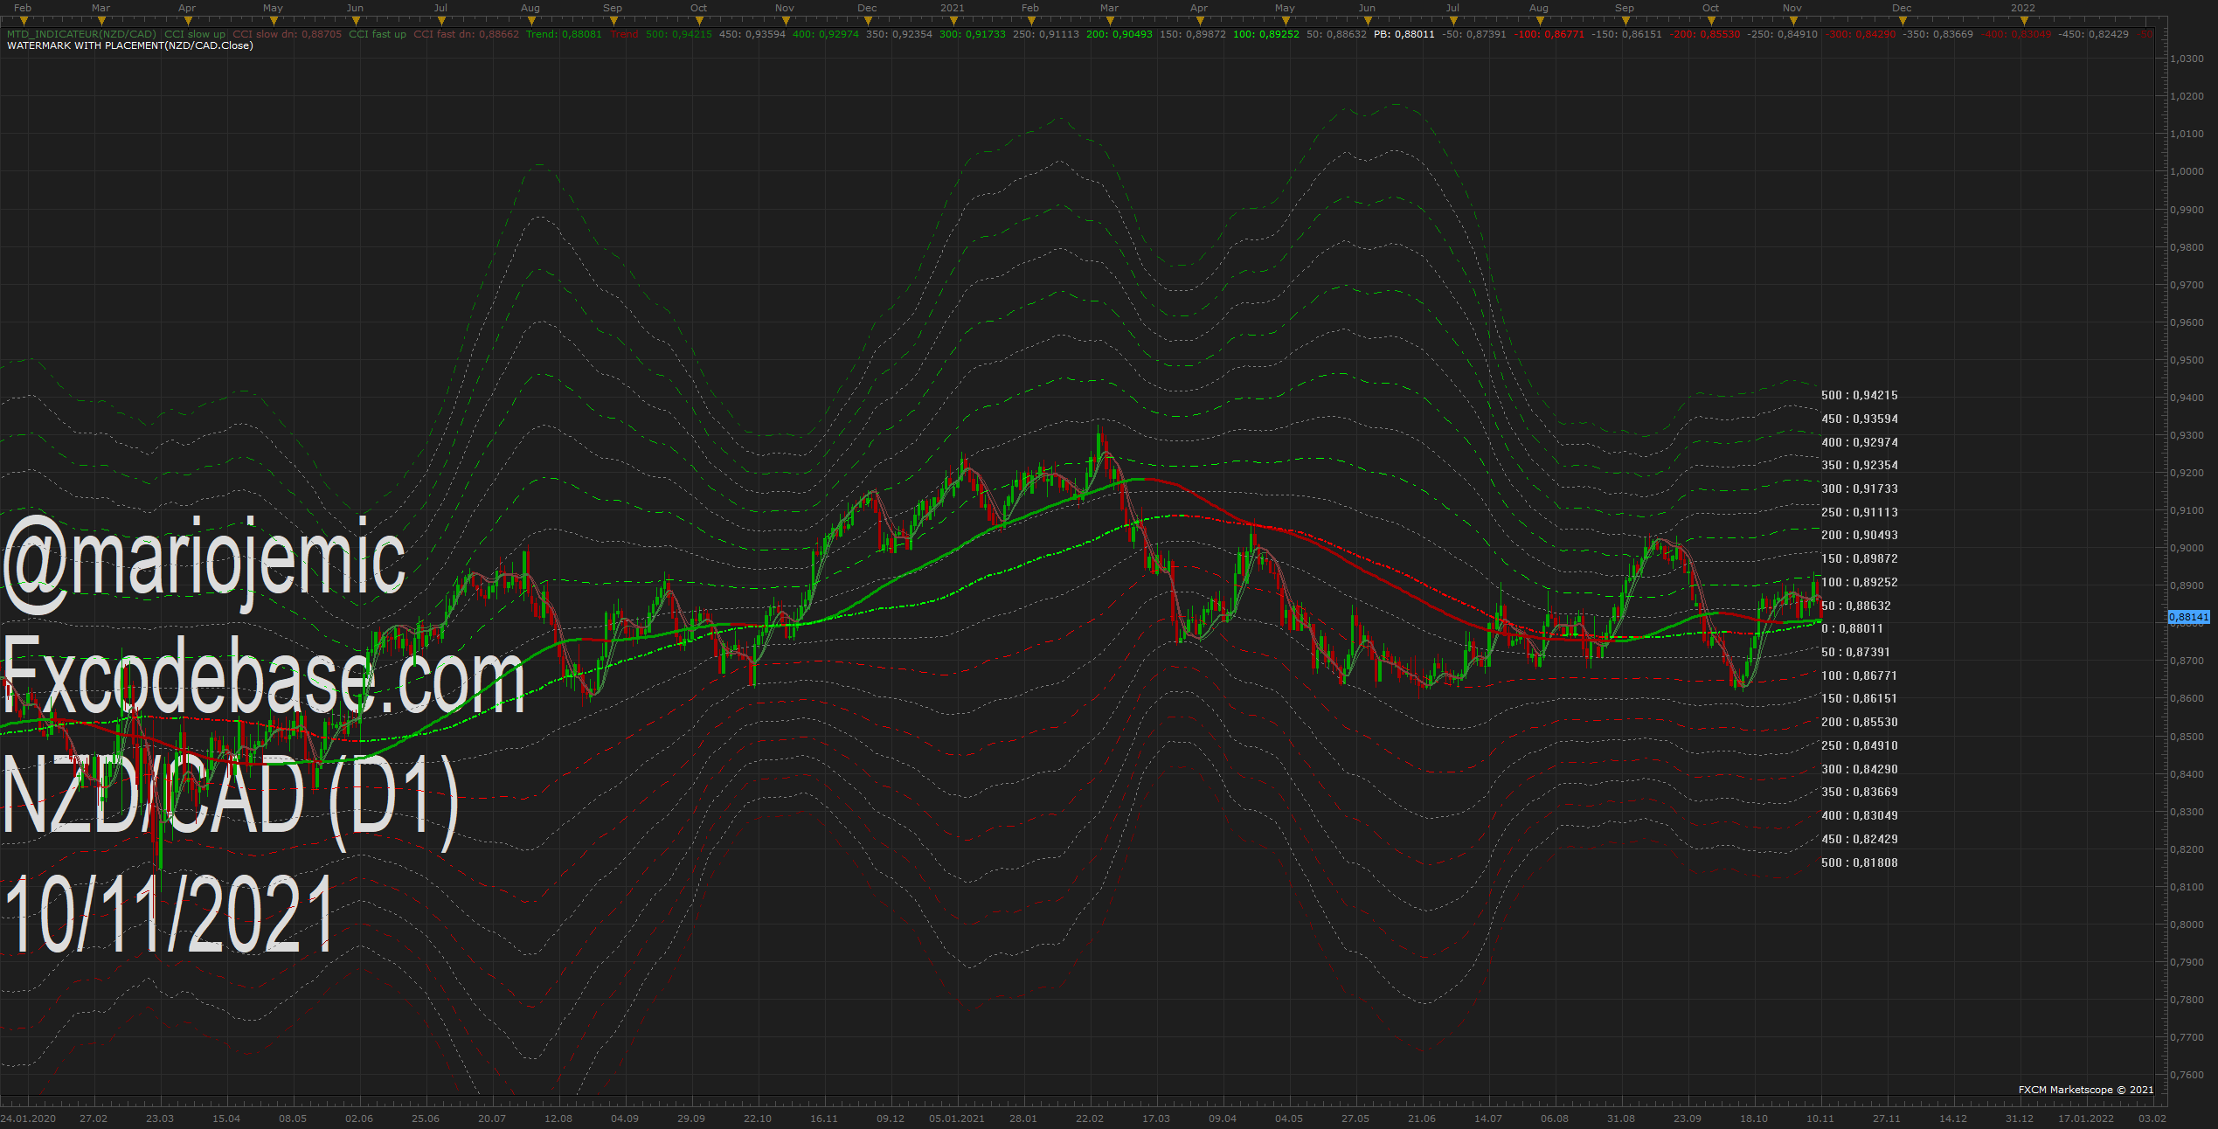Image resolution: width=2218 pixels, height=1129 pixels.
Task: Click the 1,0000 price axis label
Action: pyautogui.click(x=2187, y=172)
